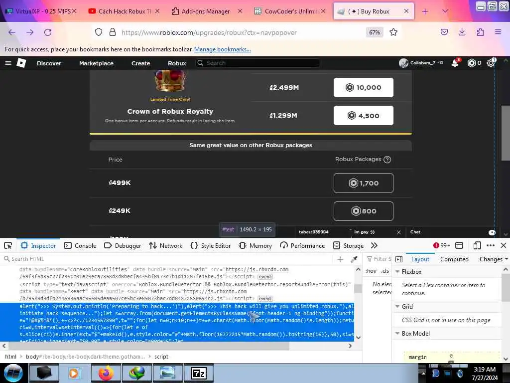
Task: Save page to Pocket
Action: [444, 32]
